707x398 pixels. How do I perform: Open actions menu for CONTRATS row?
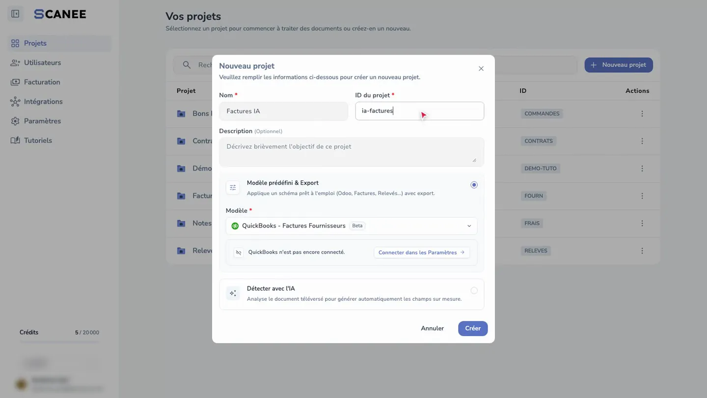pos(642,141)
